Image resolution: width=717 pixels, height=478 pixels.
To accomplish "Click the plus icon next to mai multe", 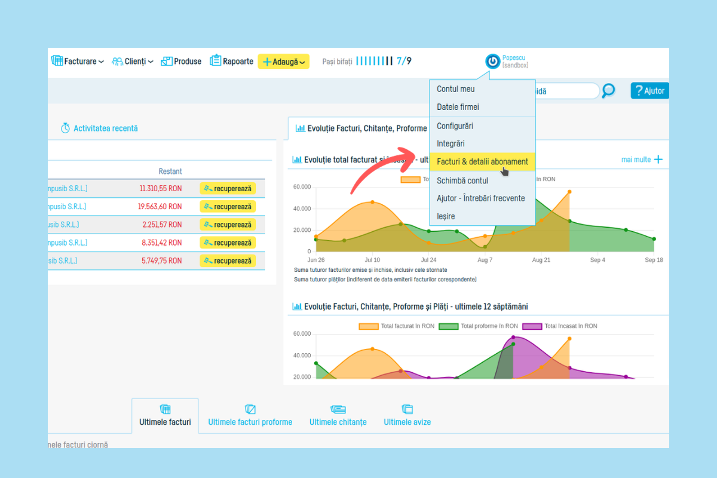I will tap(658, 160).
